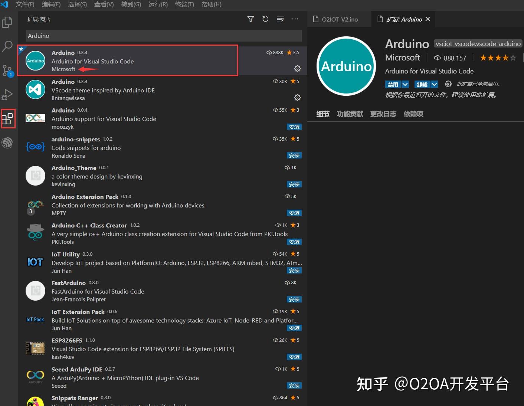Viewport: 524px width, 406px height.
Task: Click the 禁用 button for Arduino extension
Action: 393,84
